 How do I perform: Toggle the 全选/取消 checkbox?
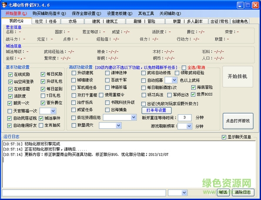[184, 68]
